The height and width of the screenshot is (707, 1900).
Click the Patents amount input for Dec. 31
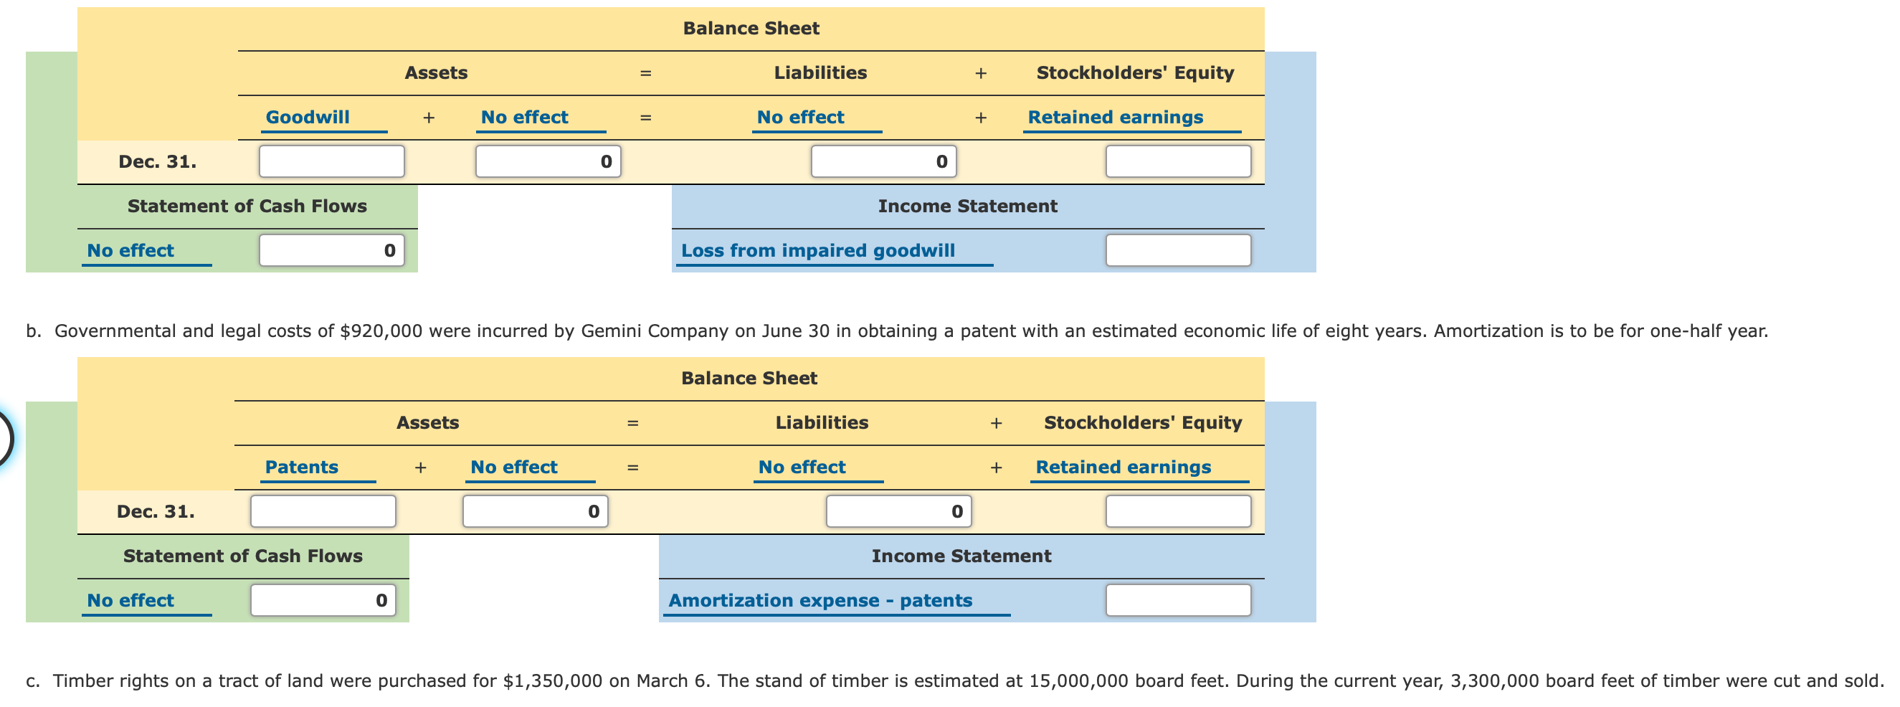[x=323, y=511]
